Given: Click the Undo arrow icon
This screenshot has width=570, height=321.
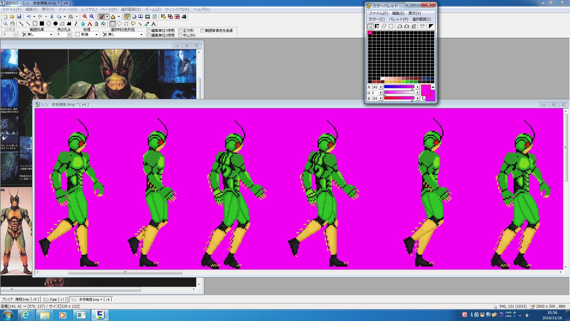Looking at the screenshot, I should pos(28,17).
